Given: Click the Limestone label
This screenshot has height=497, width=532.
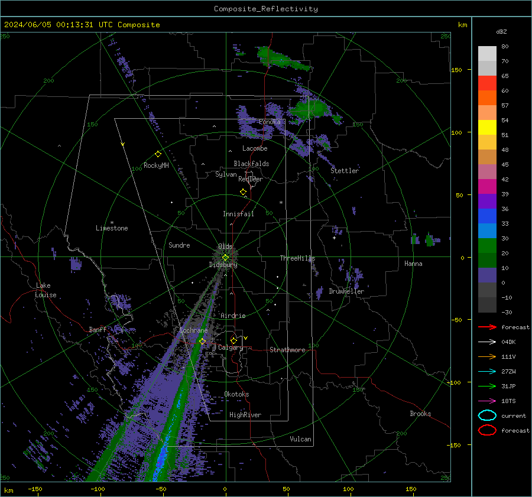Looking at the screenshot, I should click(112, 228).
